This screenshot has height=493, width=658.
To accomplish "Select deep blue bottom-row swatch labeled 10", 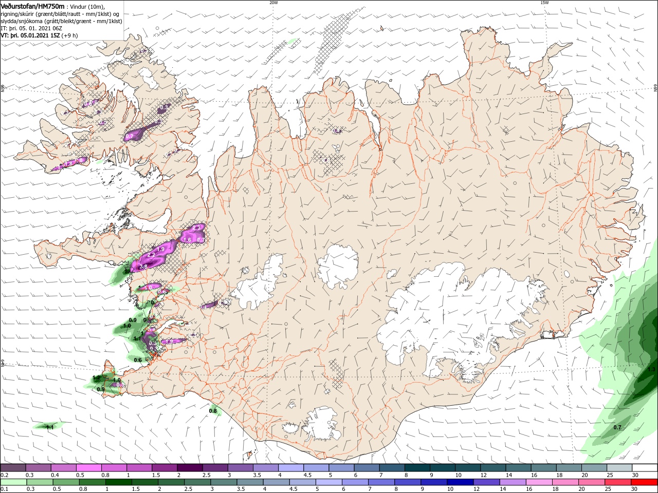I will point(460,482).
